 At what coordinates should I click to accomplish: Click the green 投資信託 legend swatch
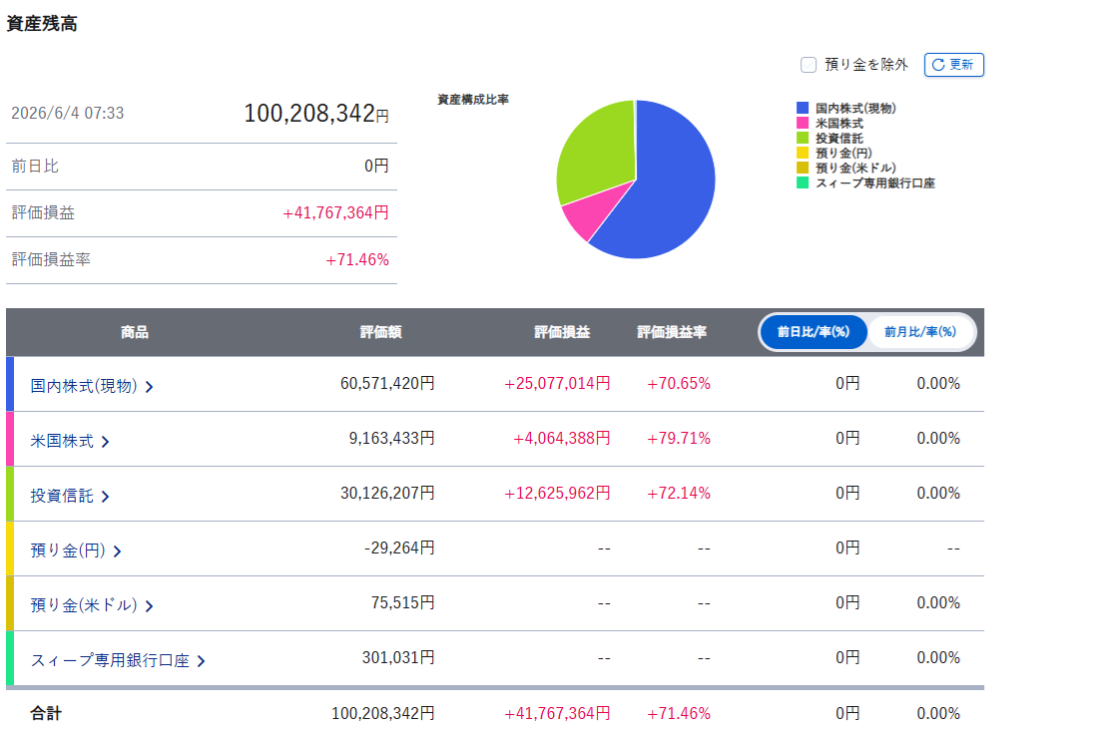(x=803, y=138)
